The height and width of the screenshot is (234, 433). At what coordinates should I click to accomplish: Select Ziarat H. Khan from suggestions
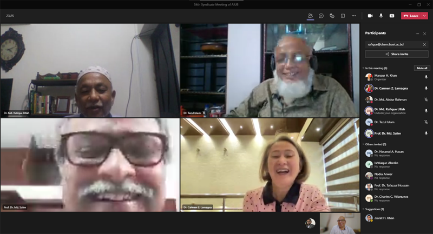point(385,218)
